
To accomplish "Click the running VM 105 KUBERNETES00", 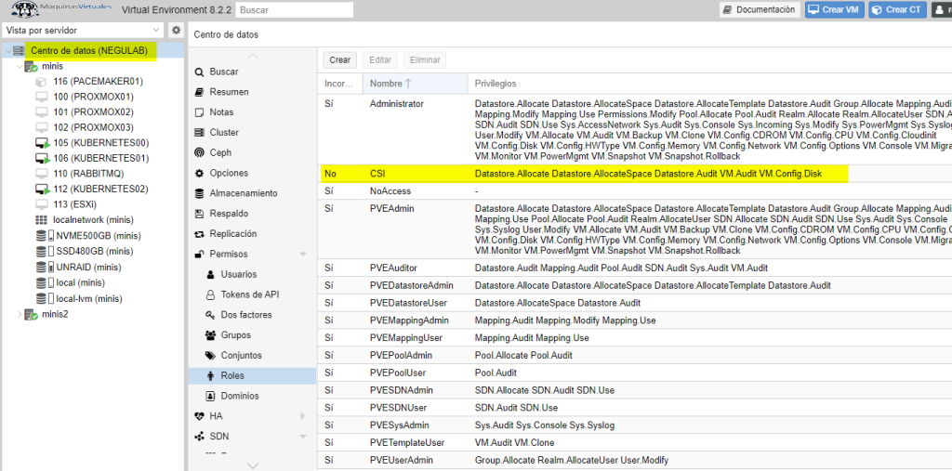I will click(x=100, y=143).
